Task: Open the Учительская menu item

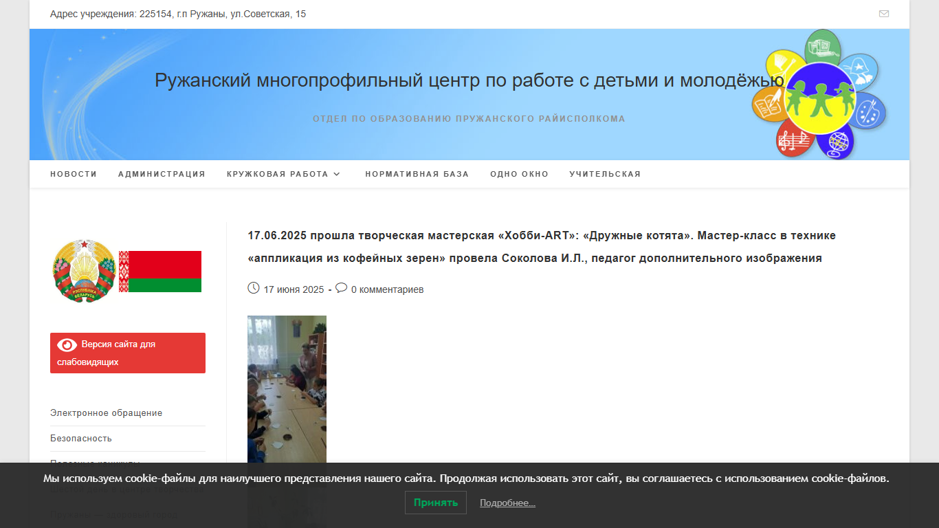Action: (605, 174)
